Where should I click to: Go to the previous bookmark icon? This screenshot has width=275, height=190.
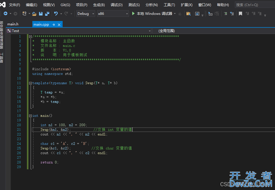[247, 13]
